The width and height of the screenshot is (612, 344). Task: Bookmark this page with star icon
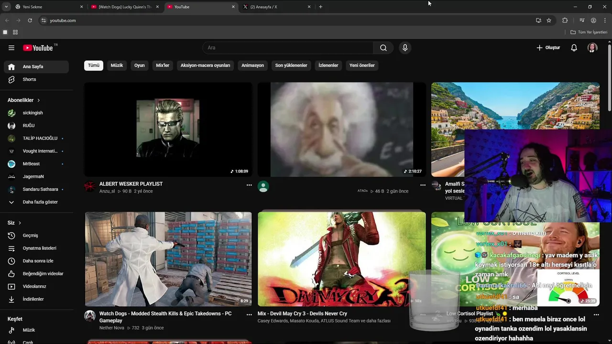click(x=549, y=21)
